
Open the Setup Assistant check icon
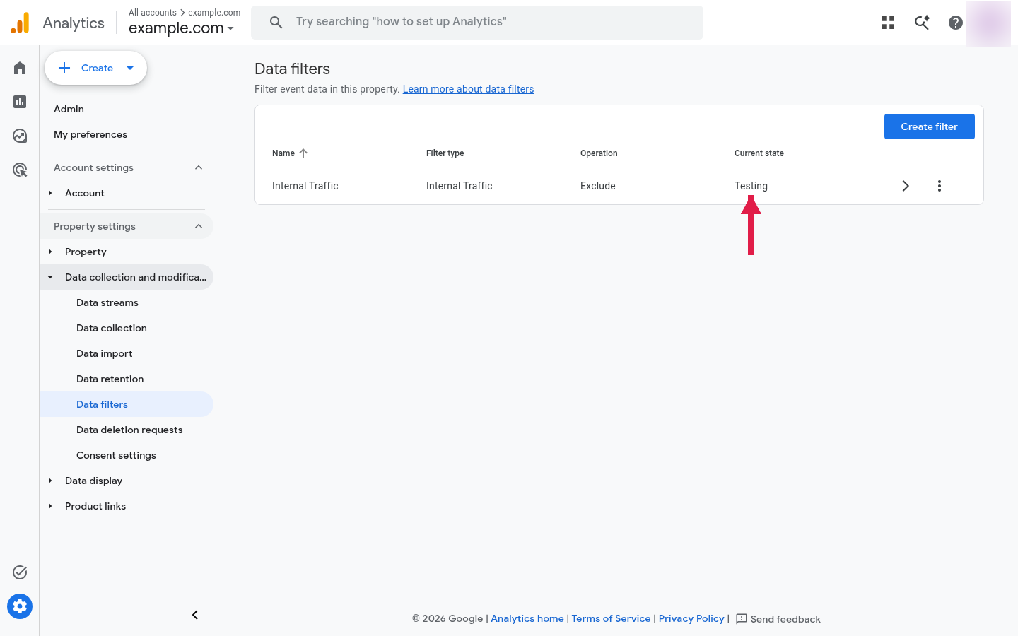pyautogui.click(x=20, y=572)
